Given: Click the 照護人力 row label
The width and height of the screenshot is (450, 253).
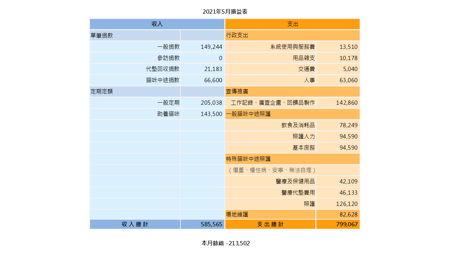Looking at the screenshot, I should [304, 136].
